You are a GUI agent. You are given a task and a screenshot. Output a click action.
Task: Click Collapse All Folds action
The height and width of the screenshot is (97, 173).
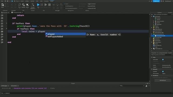[x=92, y=8]
